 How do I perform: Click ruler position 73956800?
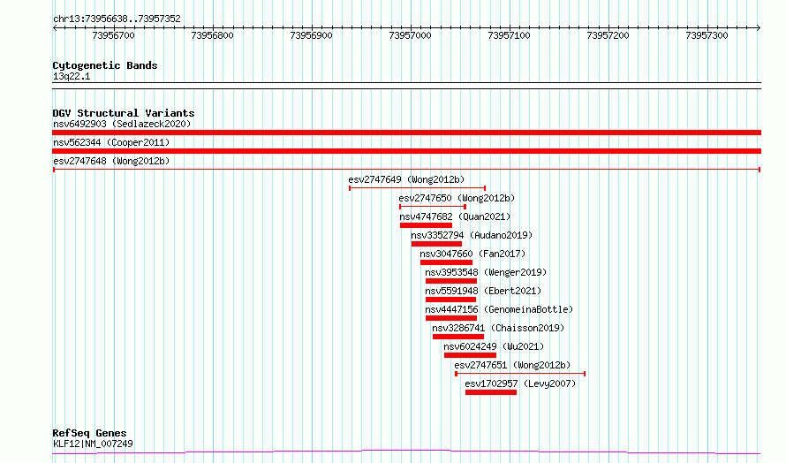coord(213,35)
